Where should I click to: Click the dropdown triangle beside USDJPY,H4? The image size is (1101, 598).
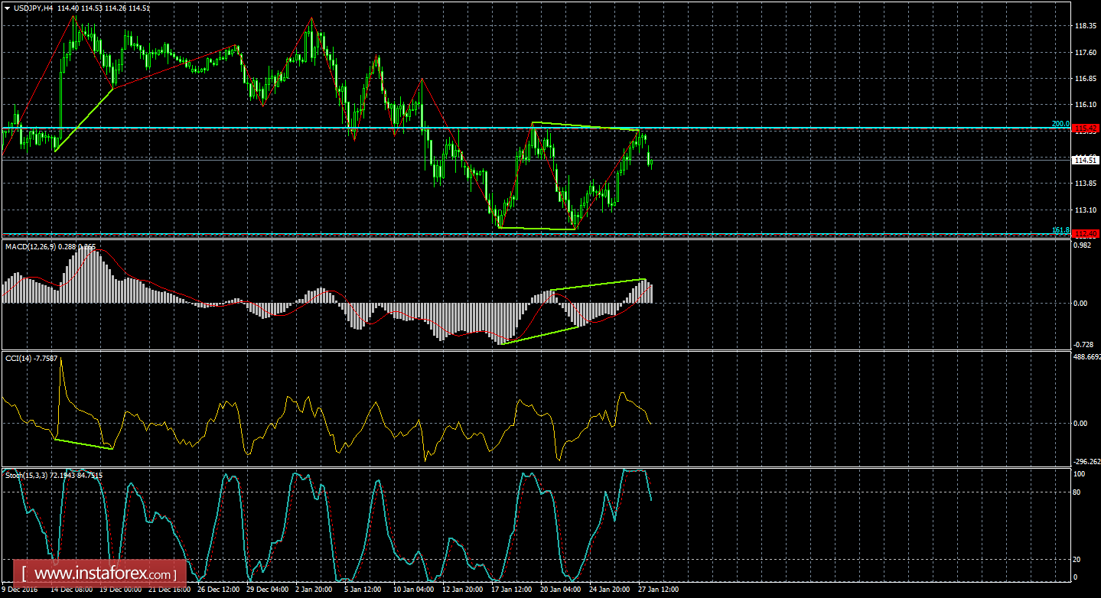pos(7,8)
